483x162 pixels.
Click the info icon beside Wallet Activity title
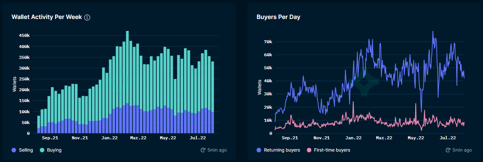[x=87, y=18]
